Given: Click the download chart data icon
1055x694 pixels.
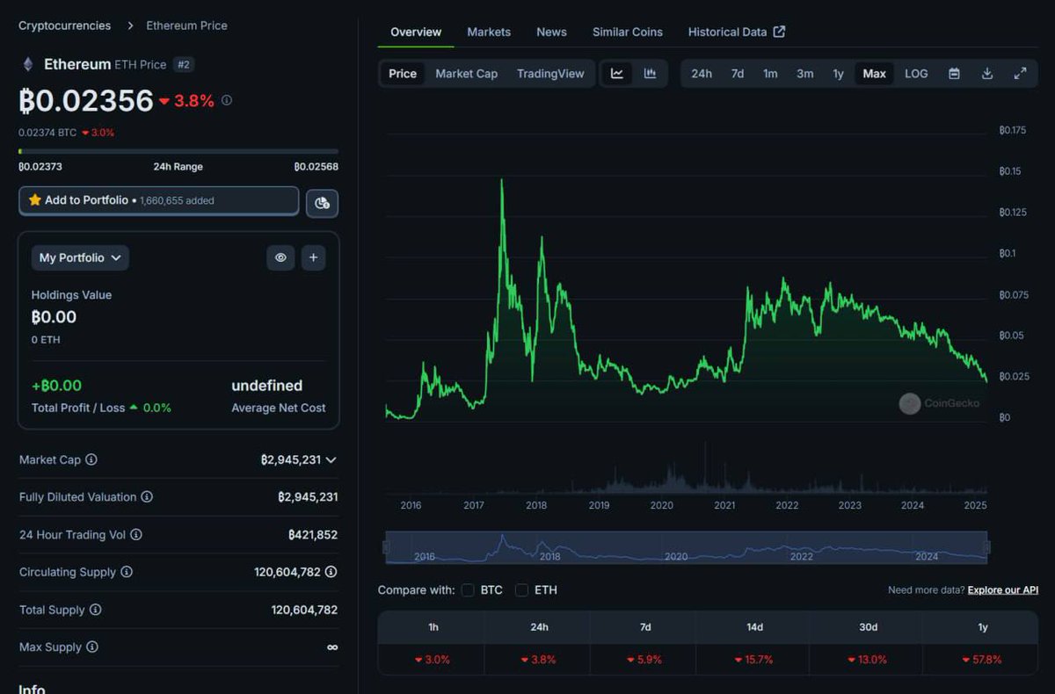Looking at the screenshot, I should coord(987,74).
